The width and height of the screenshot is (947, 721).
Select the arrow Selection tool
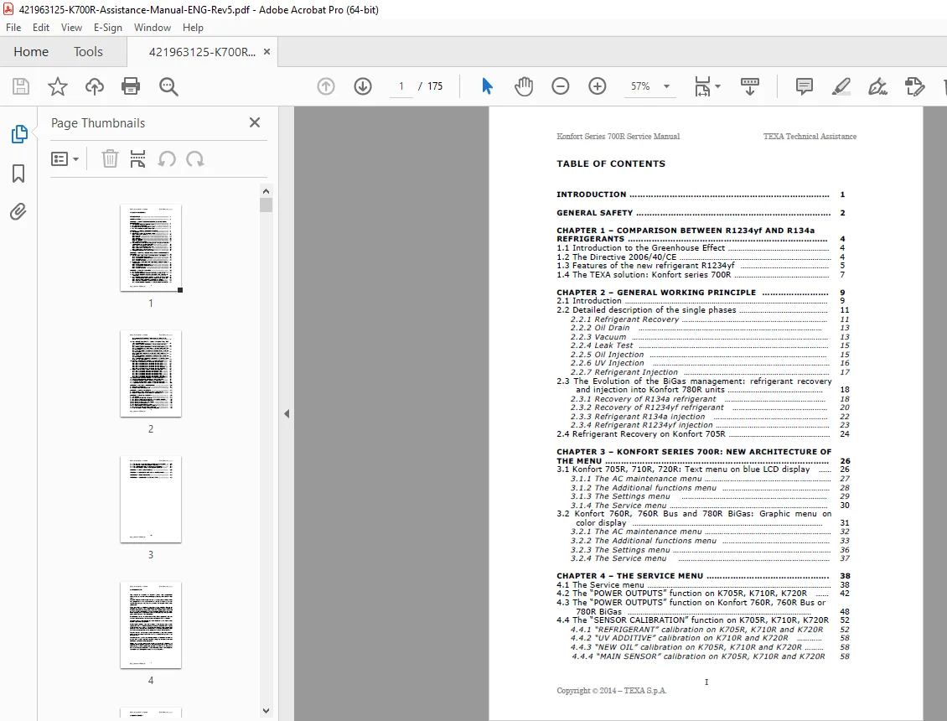(x=488, y=86)
